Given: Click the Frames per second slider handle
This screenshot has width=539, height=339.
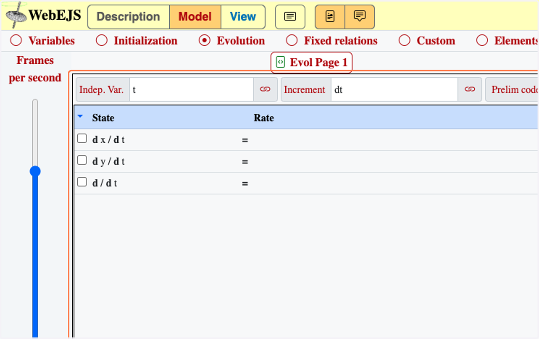Looking at the screenshot, I should [x=35, y=171].
